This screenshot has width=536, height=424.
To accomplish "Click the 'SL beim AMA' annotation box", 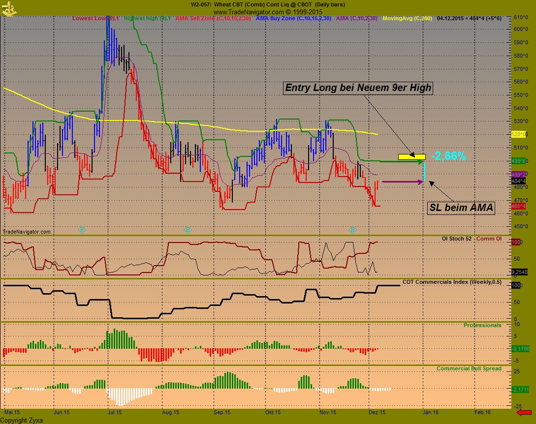I will pyautogui.click(x=461, y=208).
